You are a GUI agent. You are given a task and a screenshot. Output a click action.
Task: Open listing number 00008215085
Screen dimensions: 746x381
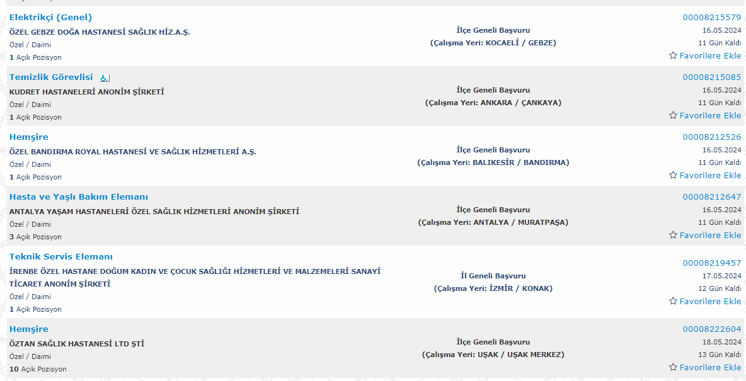[712, 77]
